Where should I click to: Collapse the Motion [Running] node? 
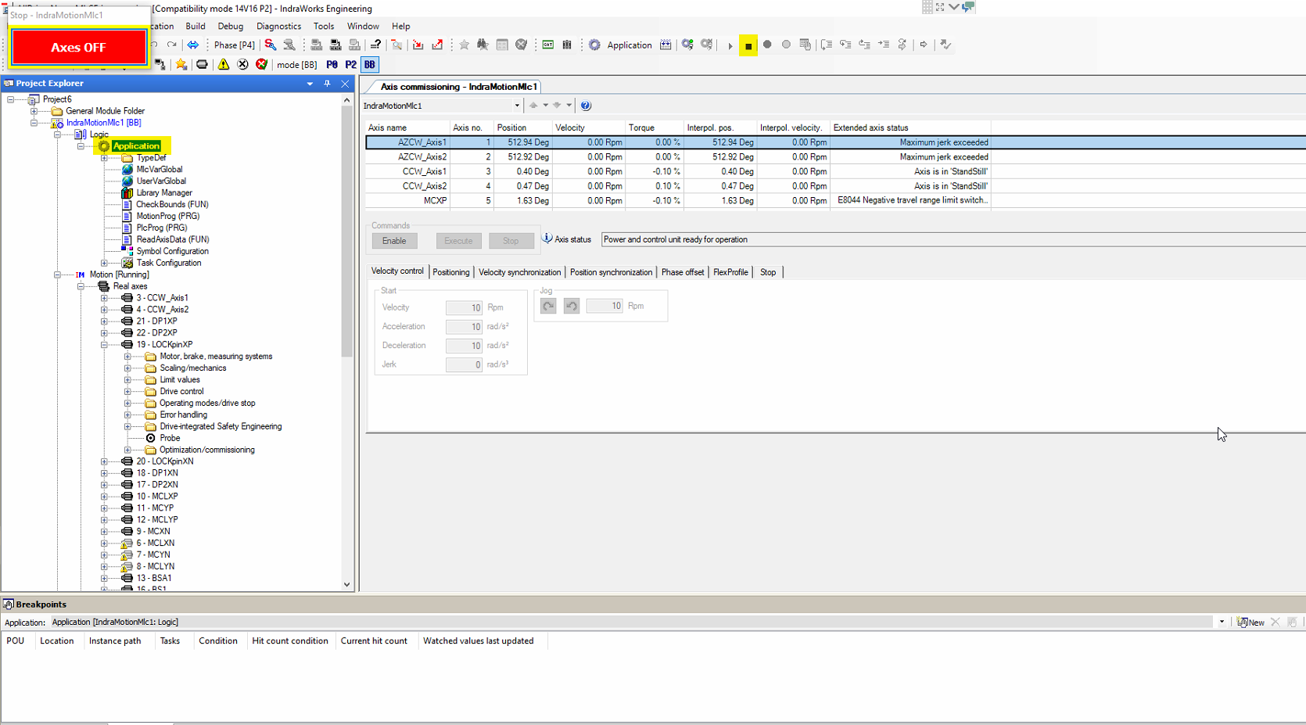(x=57, y=275)
